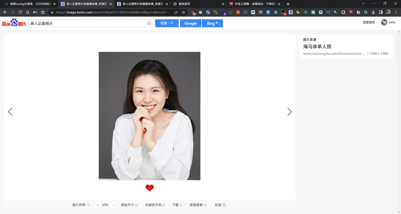Viewport: 401px width, 214px height.
Task: Click the search field containing 单人正面照片
Action: 87,23
